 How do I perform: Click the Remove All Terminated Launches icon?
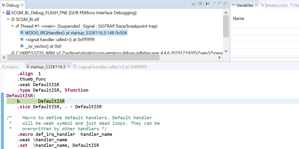pyautogui.click(x=193, y=4)
